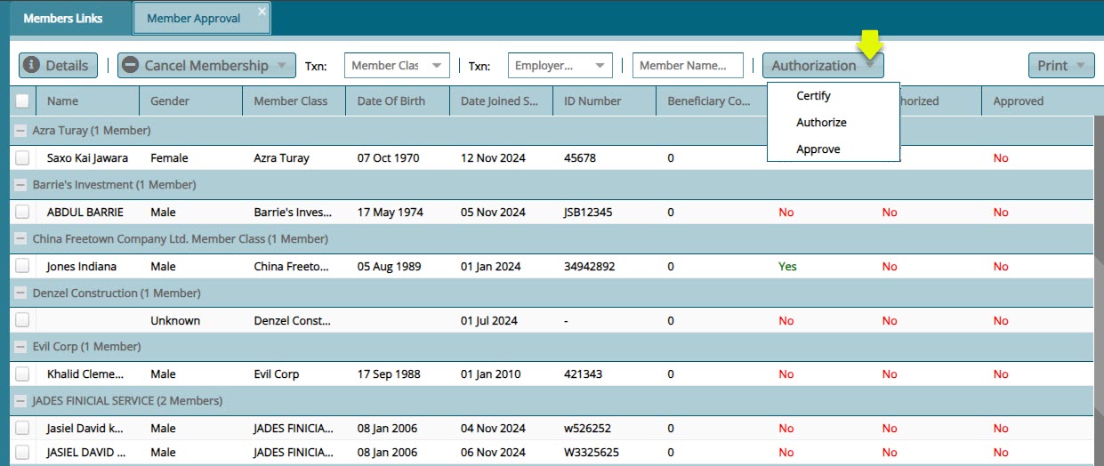Collapse the China Freetown Company Ltd. group

(x=20, y=239)
